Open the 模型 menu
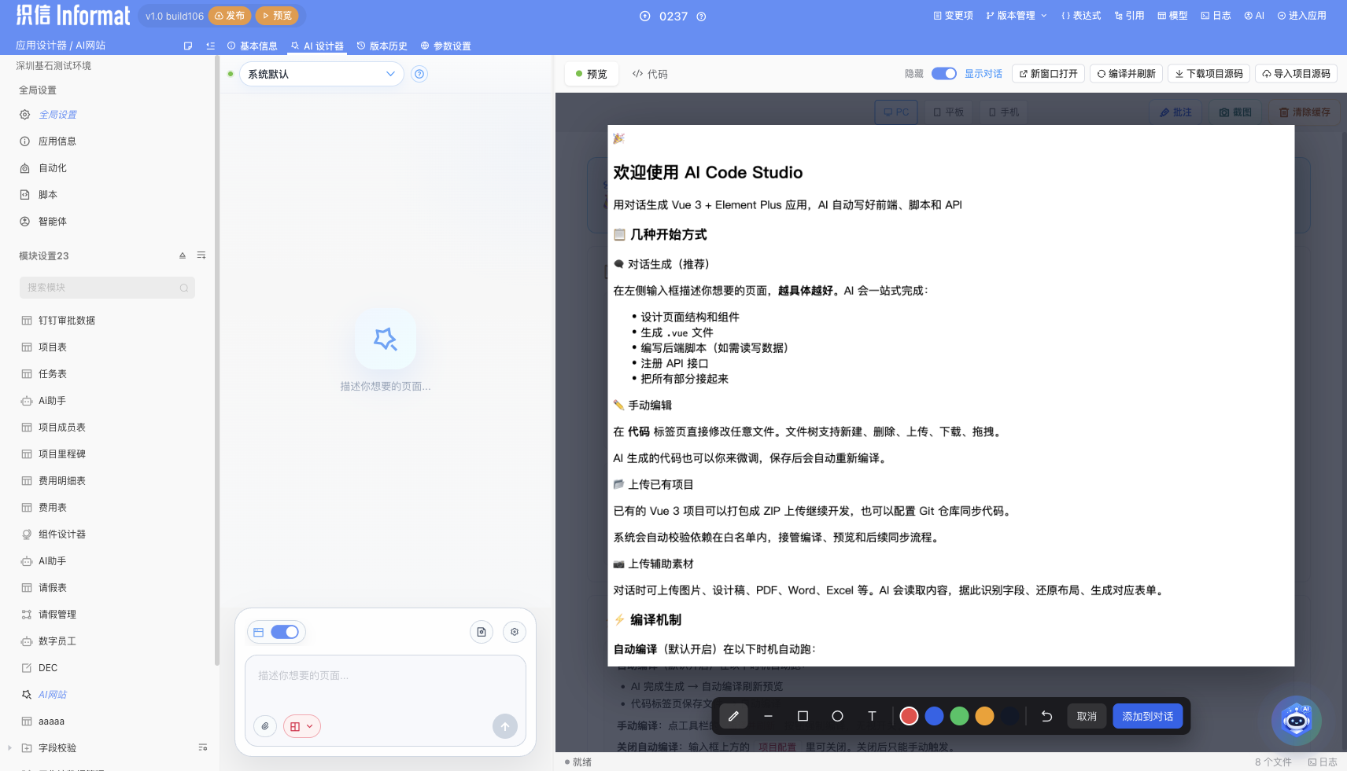1347x771 pixels. [x=1172, y=16]
